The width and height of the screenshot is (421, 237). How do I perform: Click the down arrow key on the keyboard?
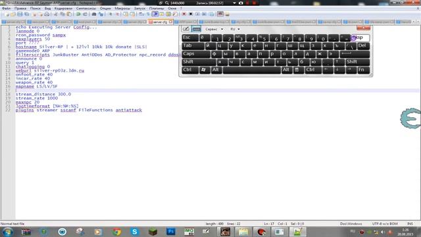coord(339,70)
